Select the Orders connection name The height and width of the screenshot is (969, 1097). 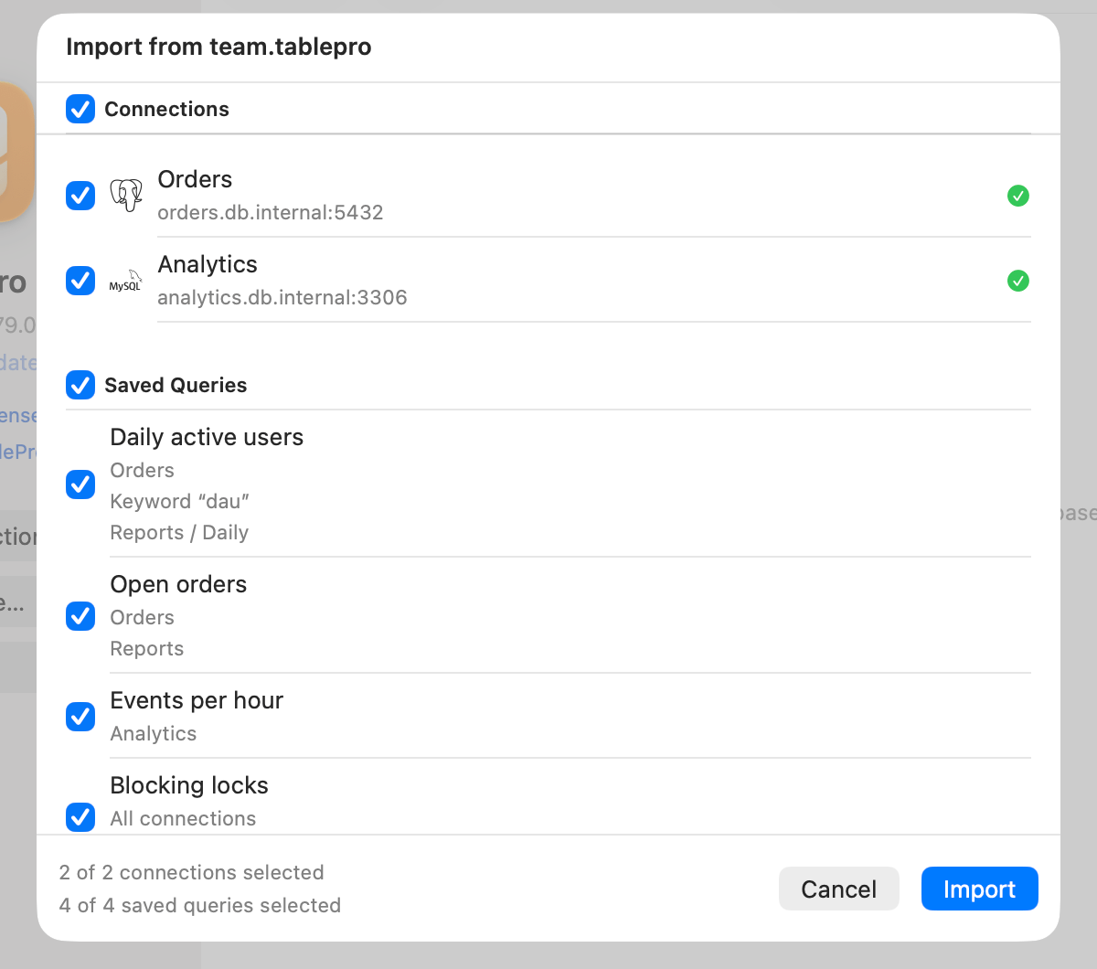pyautogui.click(x=195, y=179)
